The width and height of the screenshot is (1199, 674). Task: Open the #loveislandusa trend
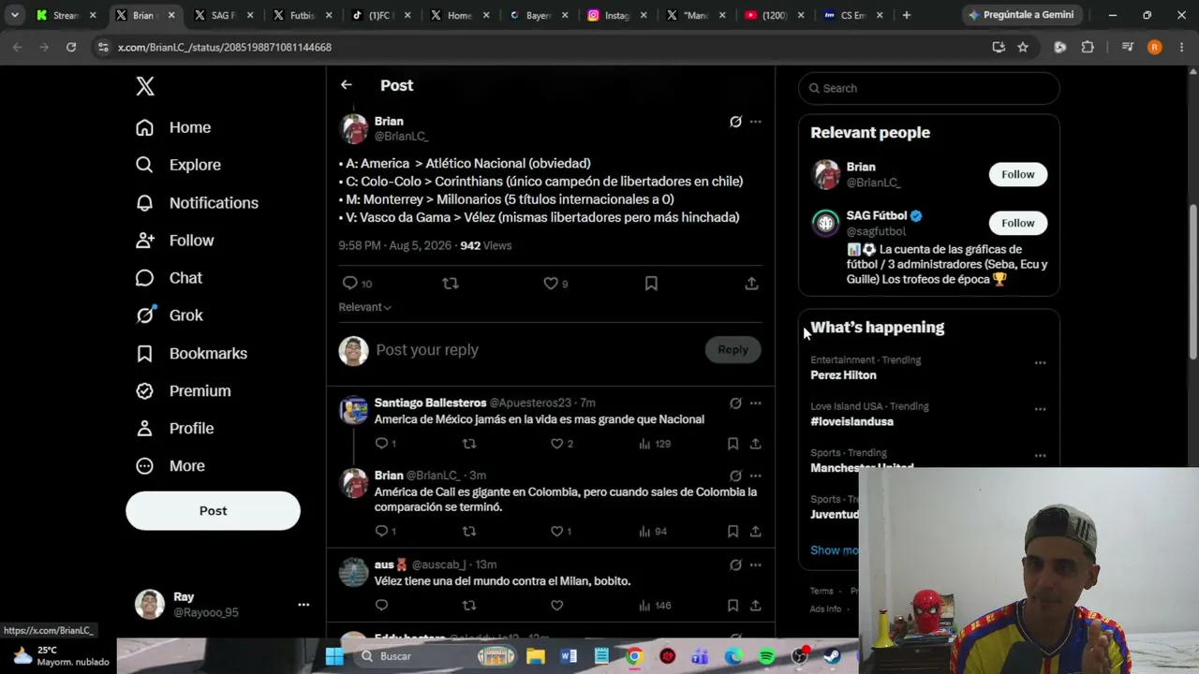coord(851,421)
